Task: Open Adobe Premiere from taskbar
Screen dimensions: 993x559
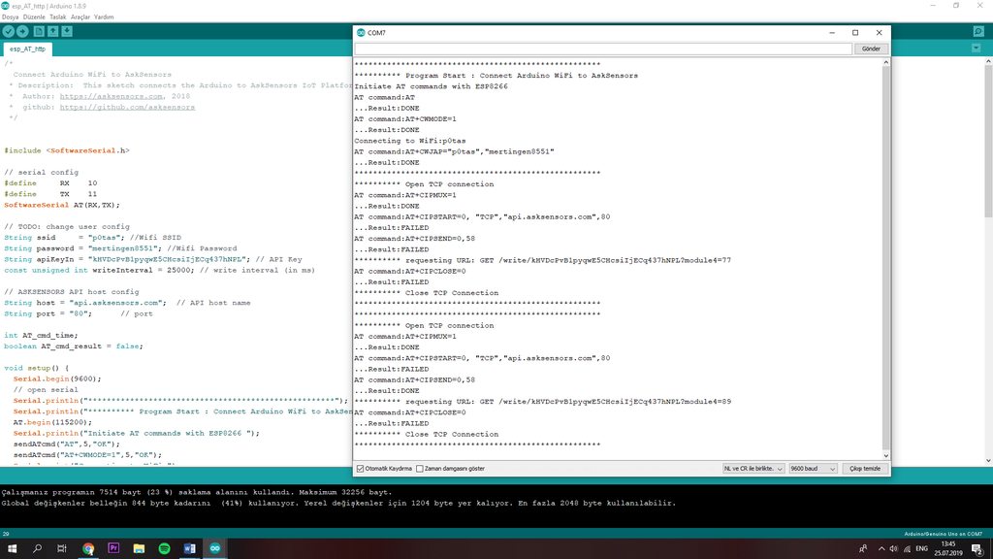Action: [113, 548]
